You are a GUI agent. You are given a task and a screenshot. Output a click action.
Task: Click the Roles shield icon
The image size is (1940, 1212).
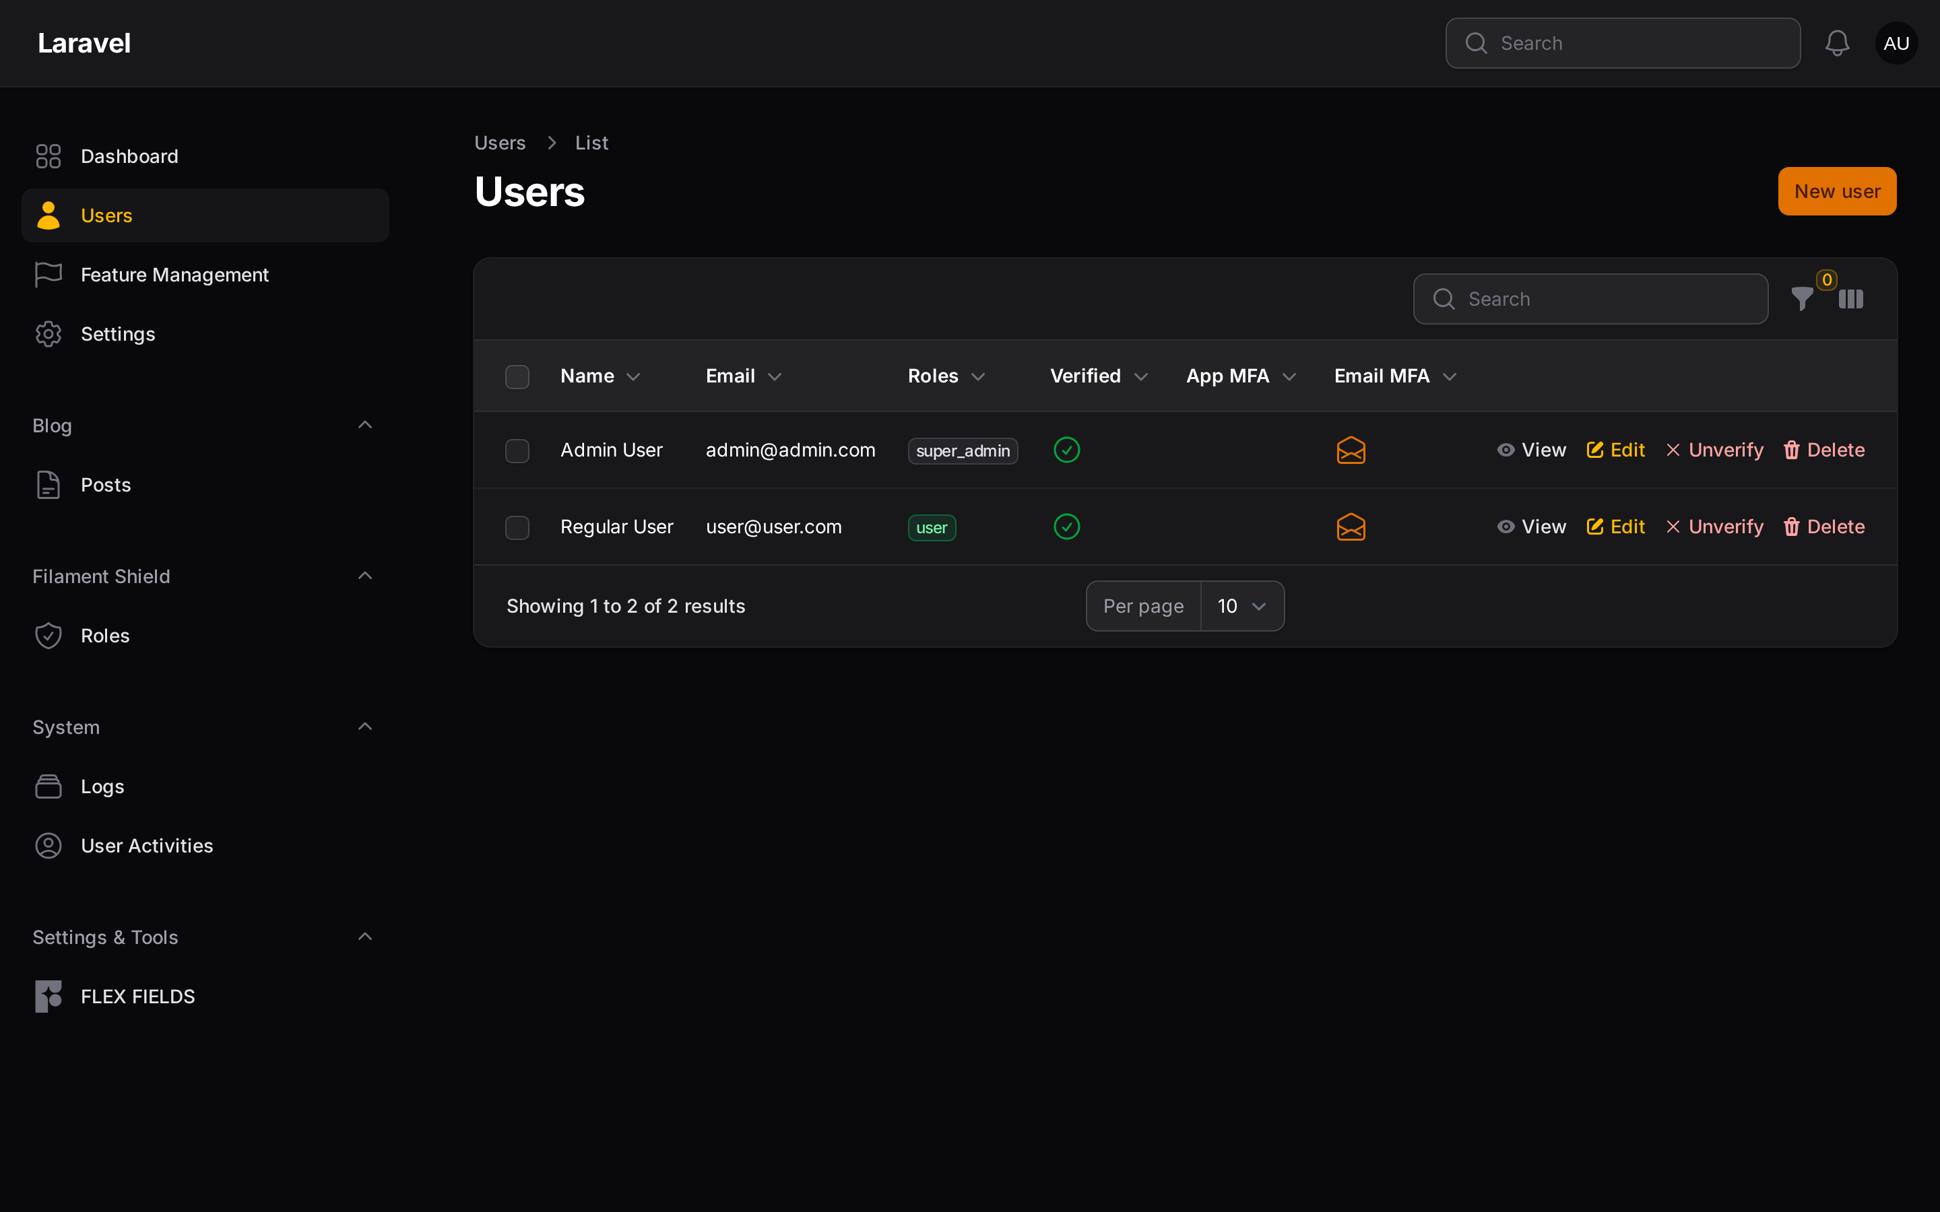pyautogui.click(x=48, y=636)
